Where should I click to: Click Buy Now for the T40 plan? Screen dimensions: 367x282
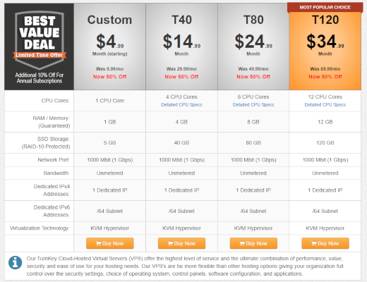click(x=181, y=243)
